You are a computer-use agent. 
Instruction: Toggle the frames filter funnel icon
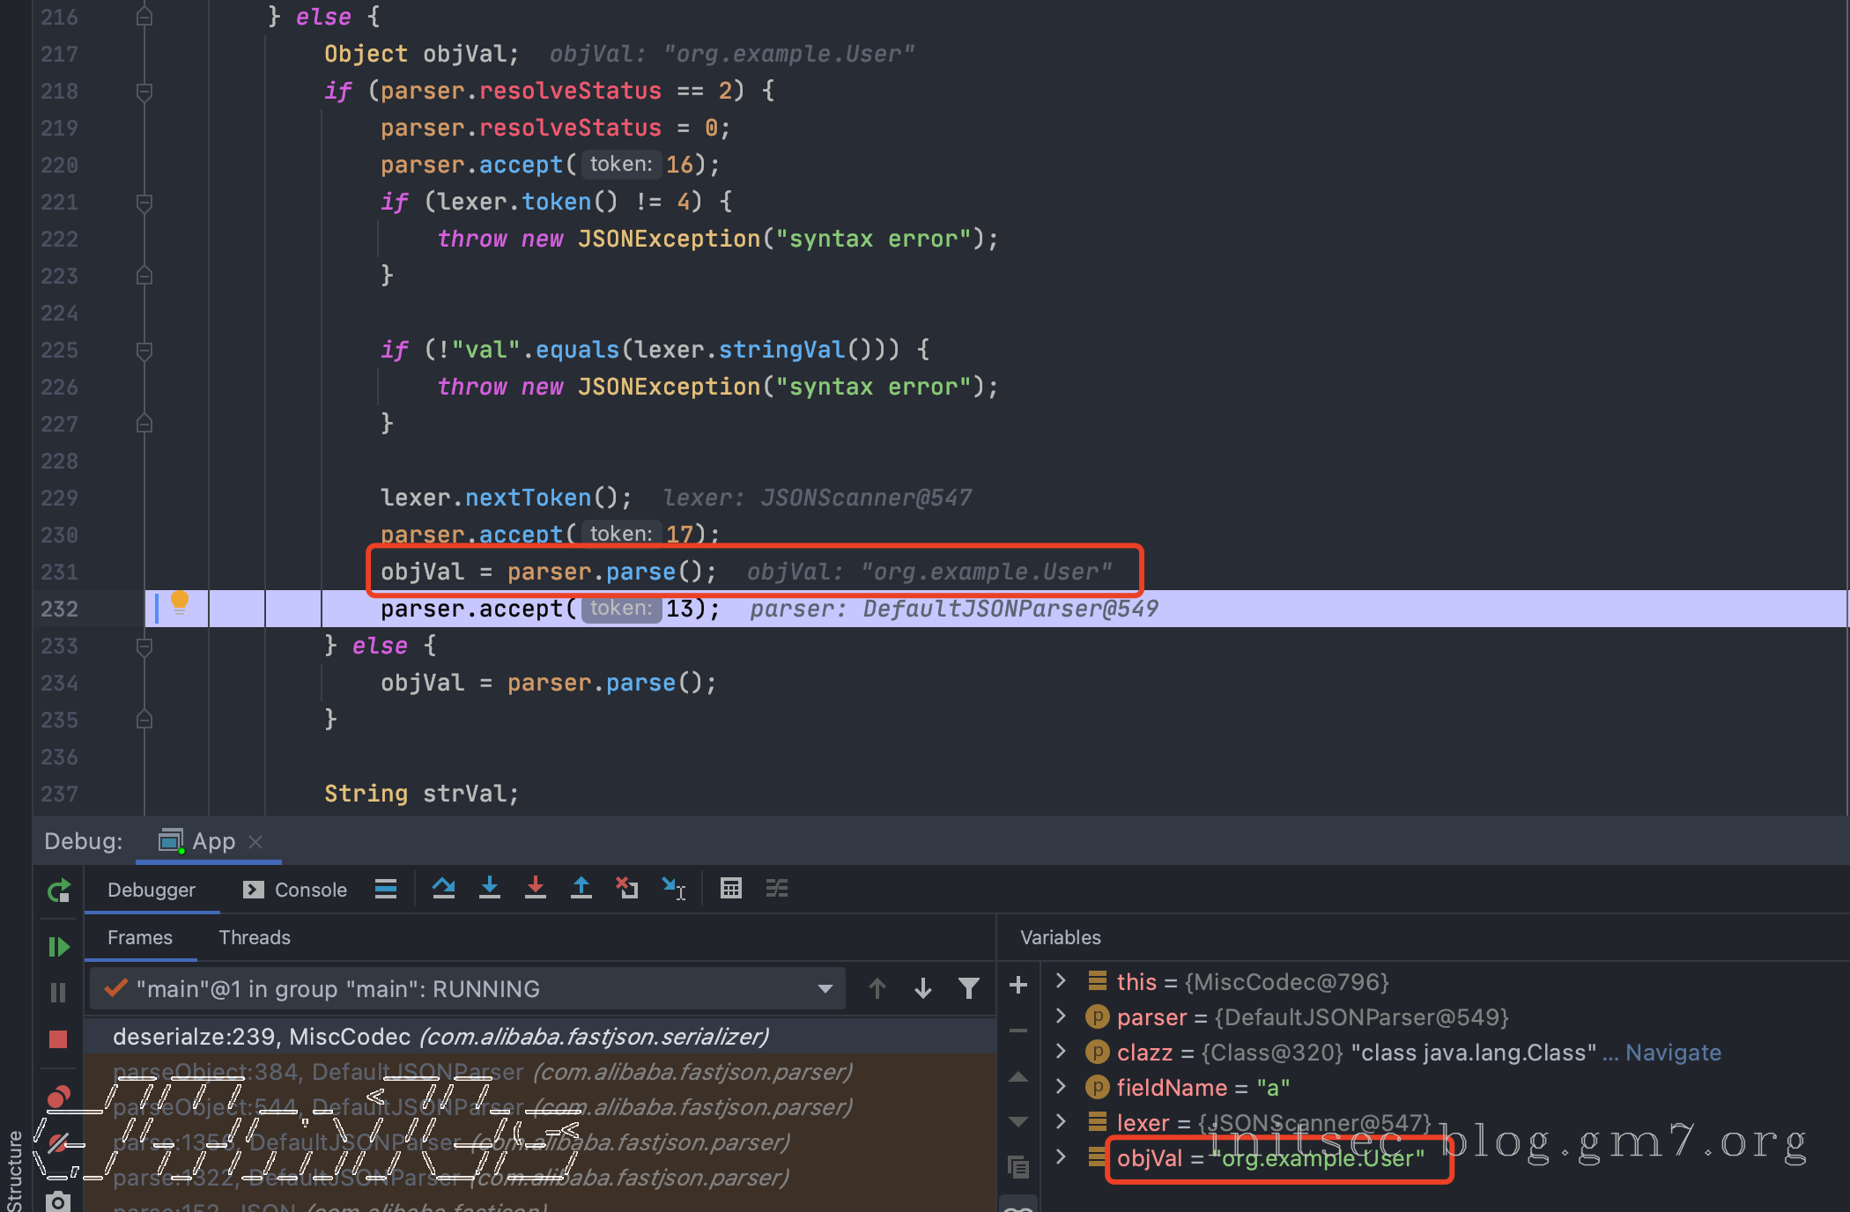coord(968,988)
